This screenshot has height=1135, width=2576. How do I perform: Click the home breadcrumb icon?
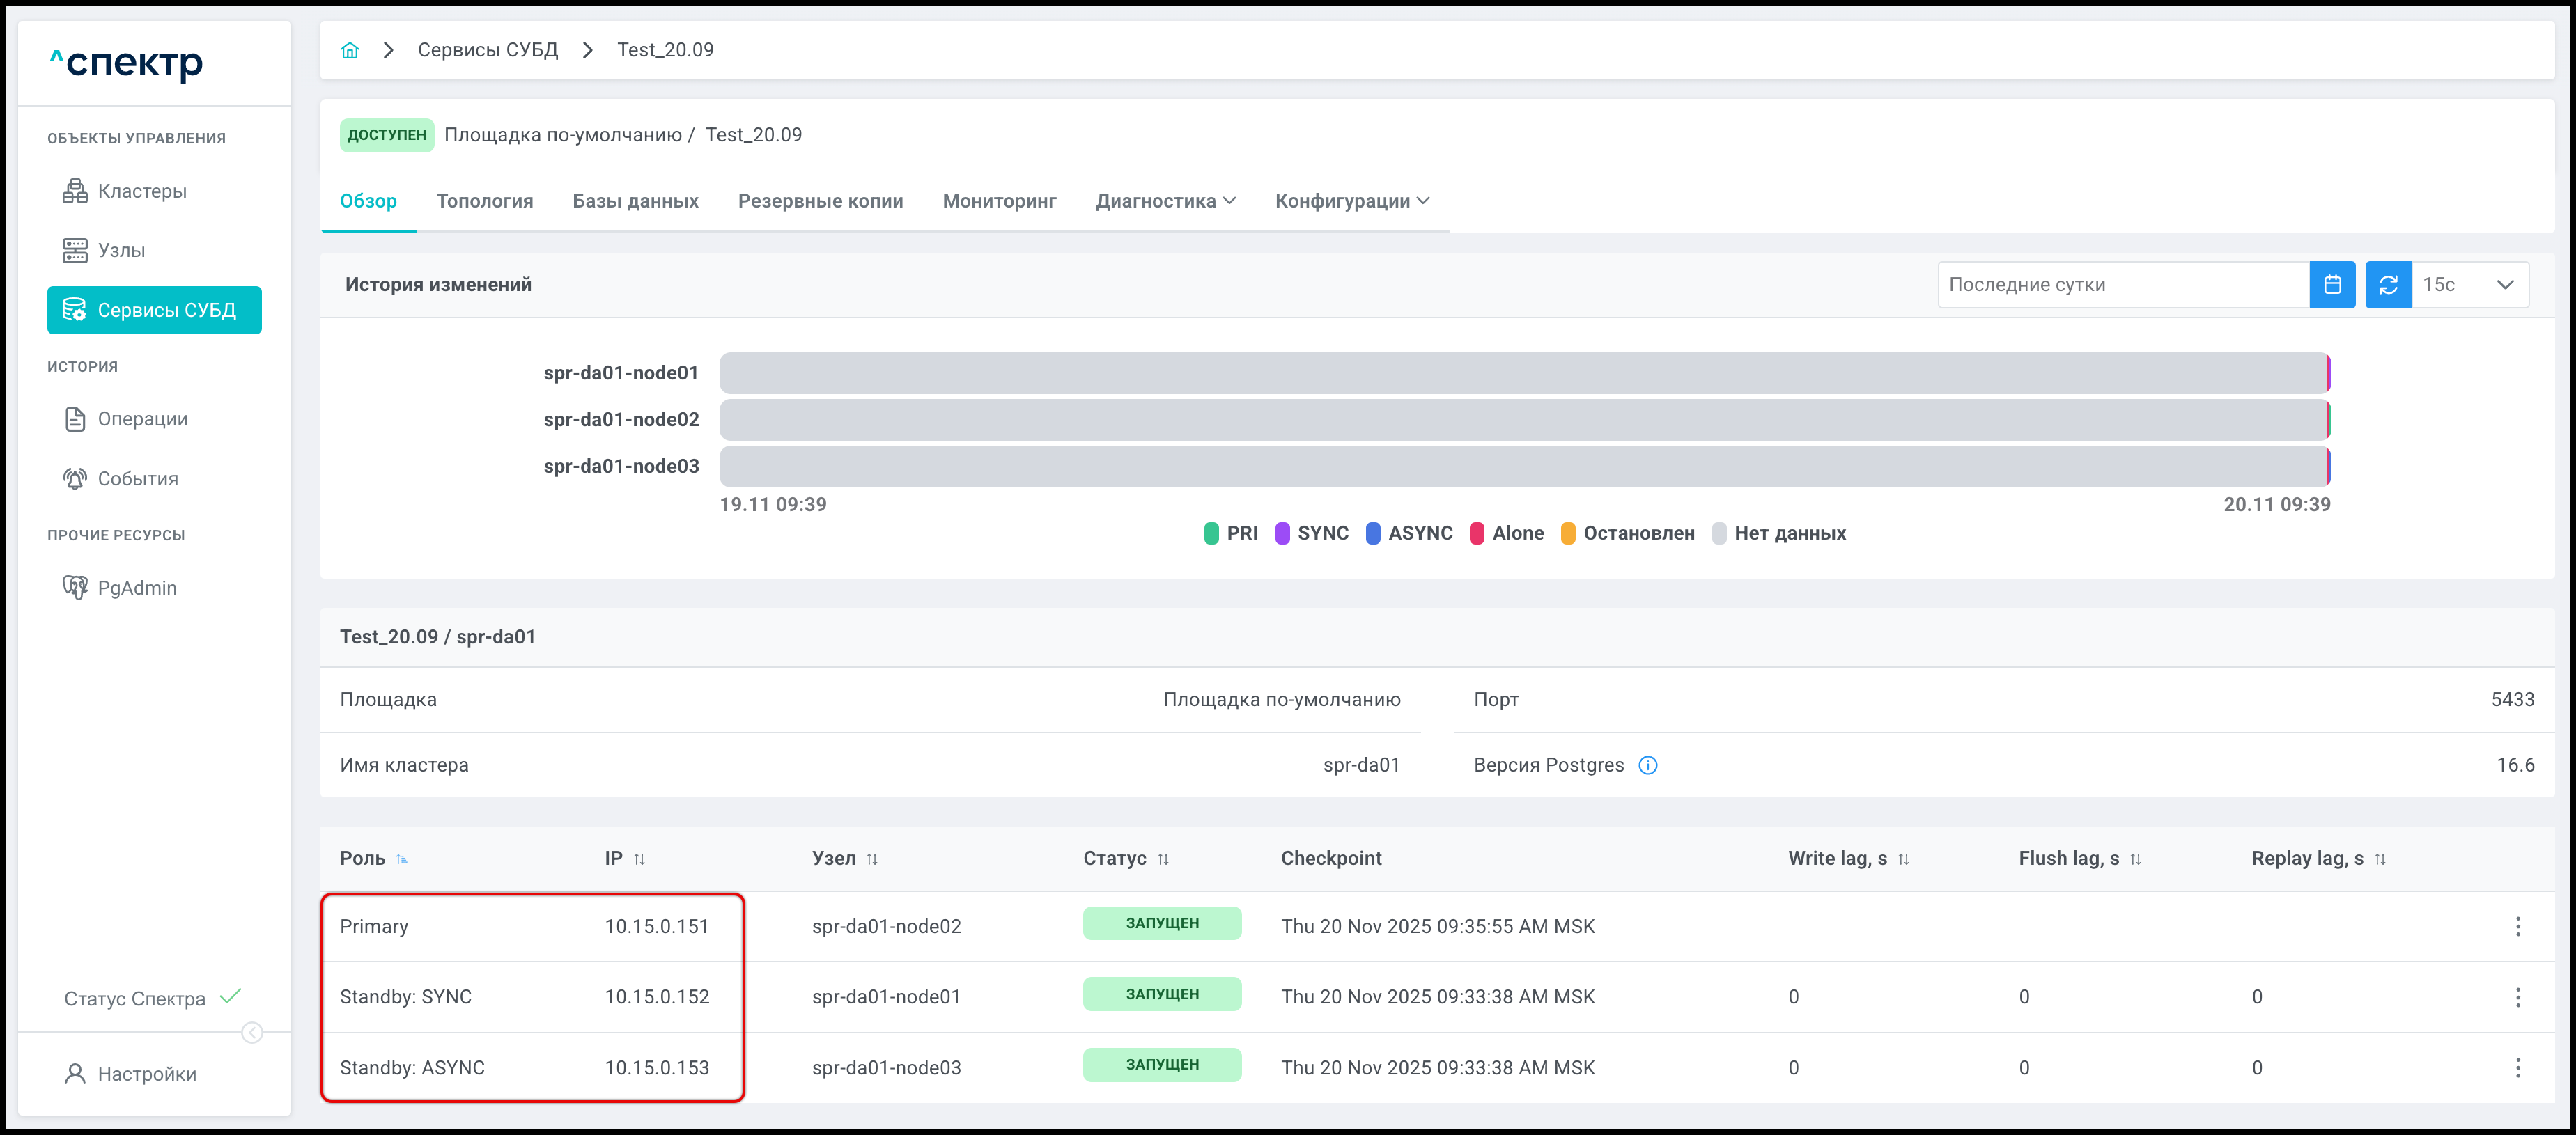[349, 50]
